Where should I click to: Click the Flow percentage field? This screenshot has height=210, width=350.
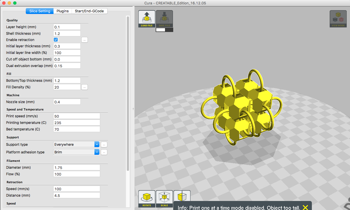[x=77, y=174]
